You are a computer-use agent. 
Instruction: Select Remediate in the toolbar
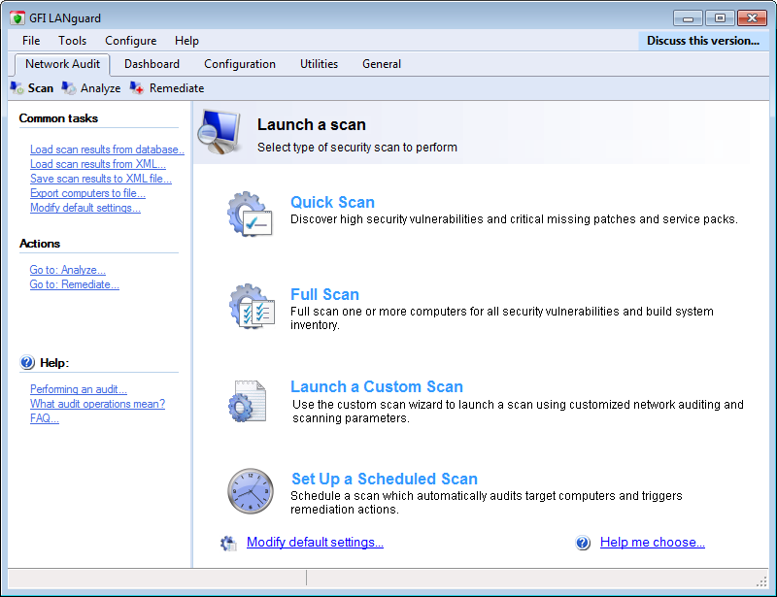[177, 88]
